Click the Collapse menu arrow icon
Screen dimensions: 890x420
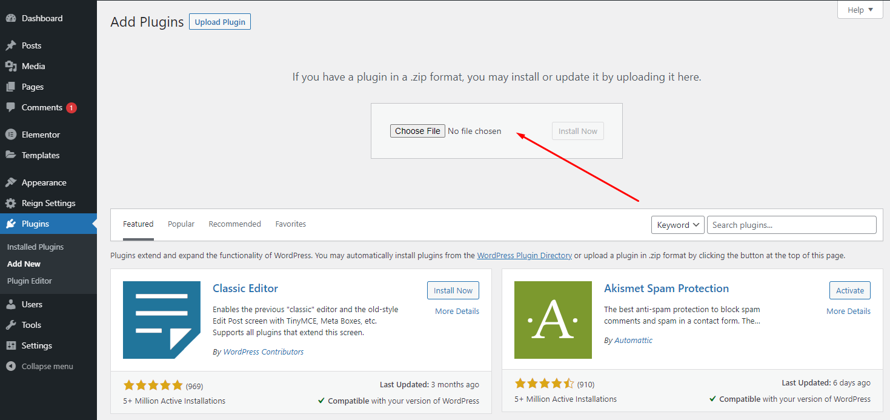coord(11,366)
